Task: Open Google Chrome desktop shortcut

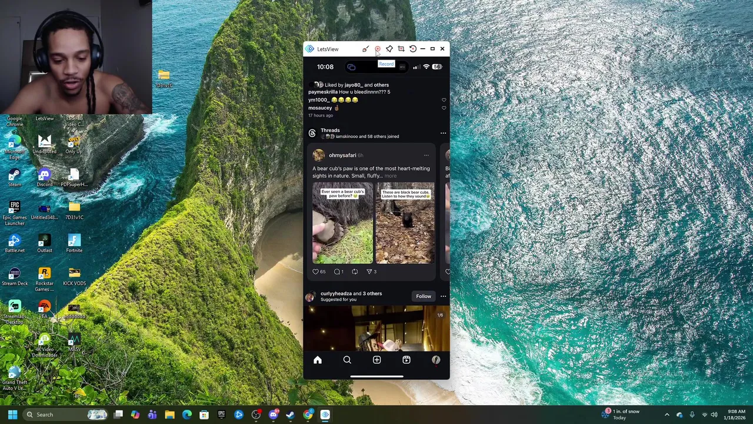Action: (x=15, y=121)
